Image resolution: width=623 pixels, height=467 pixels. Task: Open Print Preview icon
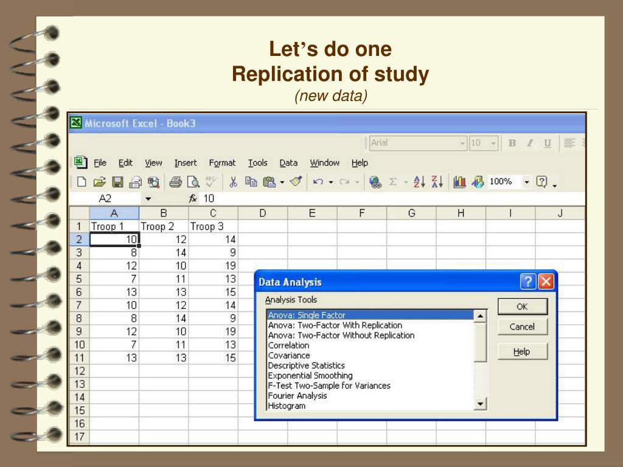[x=193, y=182]
